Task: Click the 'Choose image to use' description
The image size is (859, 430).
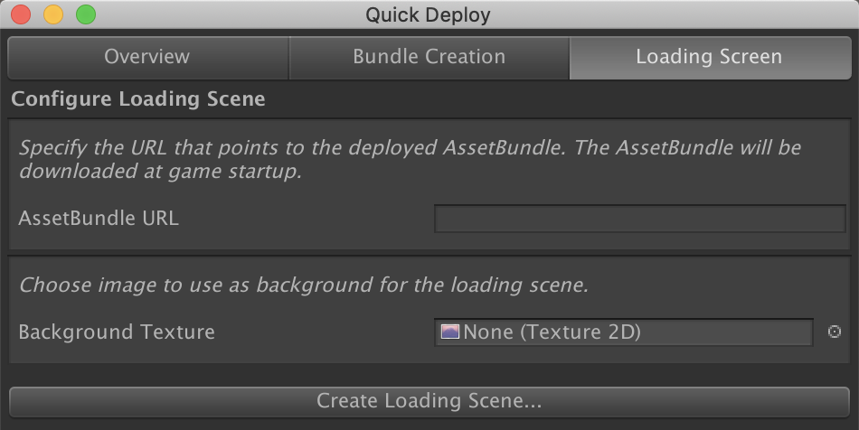Action: coord(304,285)
